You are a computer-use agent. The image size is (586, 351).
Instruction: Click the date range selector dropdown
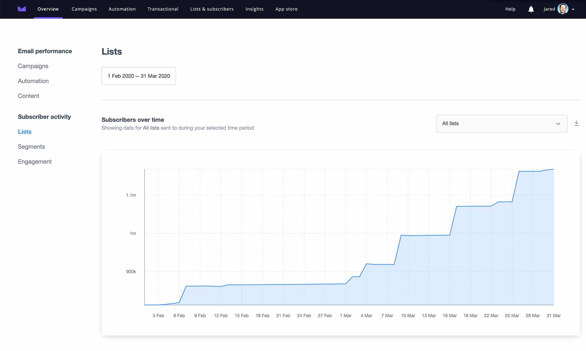point(139,76)
